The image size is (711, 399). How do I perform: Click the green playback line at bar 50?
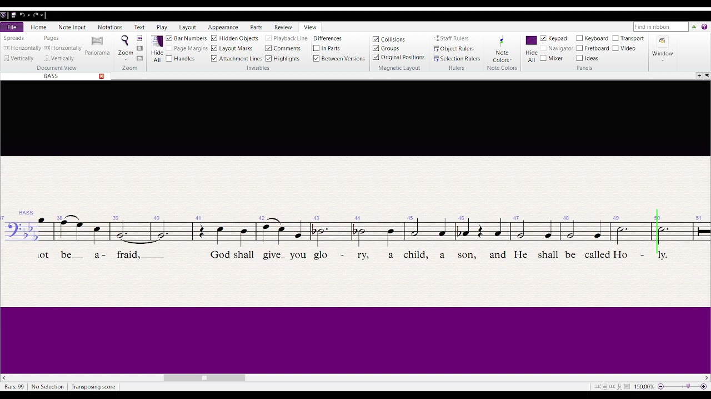pyautogui.click(x=657, y=232)
